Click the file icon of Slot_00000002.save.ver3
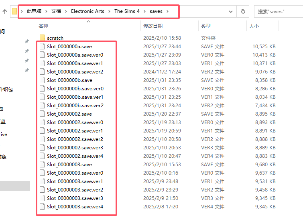The width and height of the screenshot is (303, 220). [x=42, y=148]
